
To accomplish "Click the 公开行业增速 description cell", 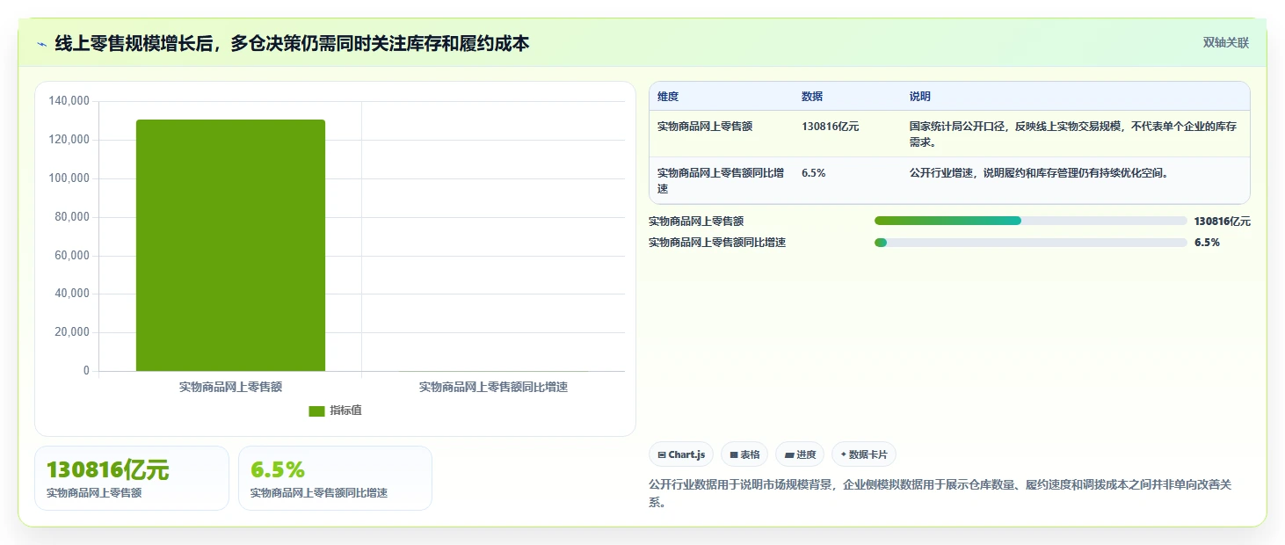I will point(1040,173).
